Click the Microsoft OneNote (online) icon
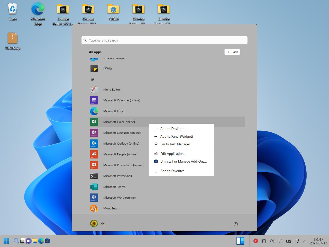 click(x=94, y=133)
